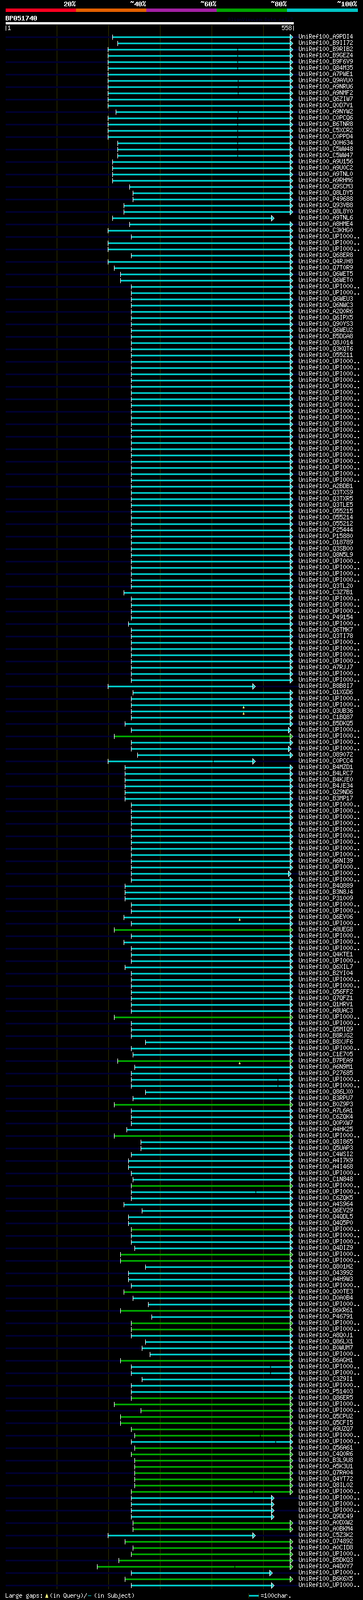Select the orange ~40% identity legend bar

(111, 10)
